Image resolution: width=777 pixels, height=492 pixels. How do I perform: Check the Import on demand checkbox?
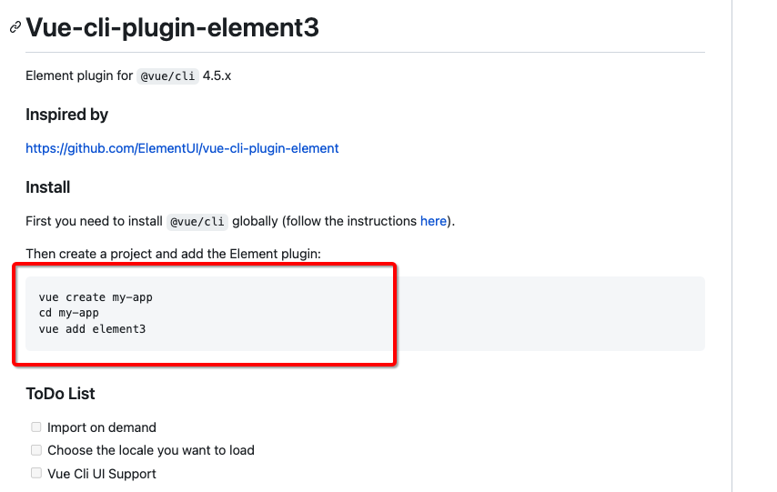(x=36, y=427)
